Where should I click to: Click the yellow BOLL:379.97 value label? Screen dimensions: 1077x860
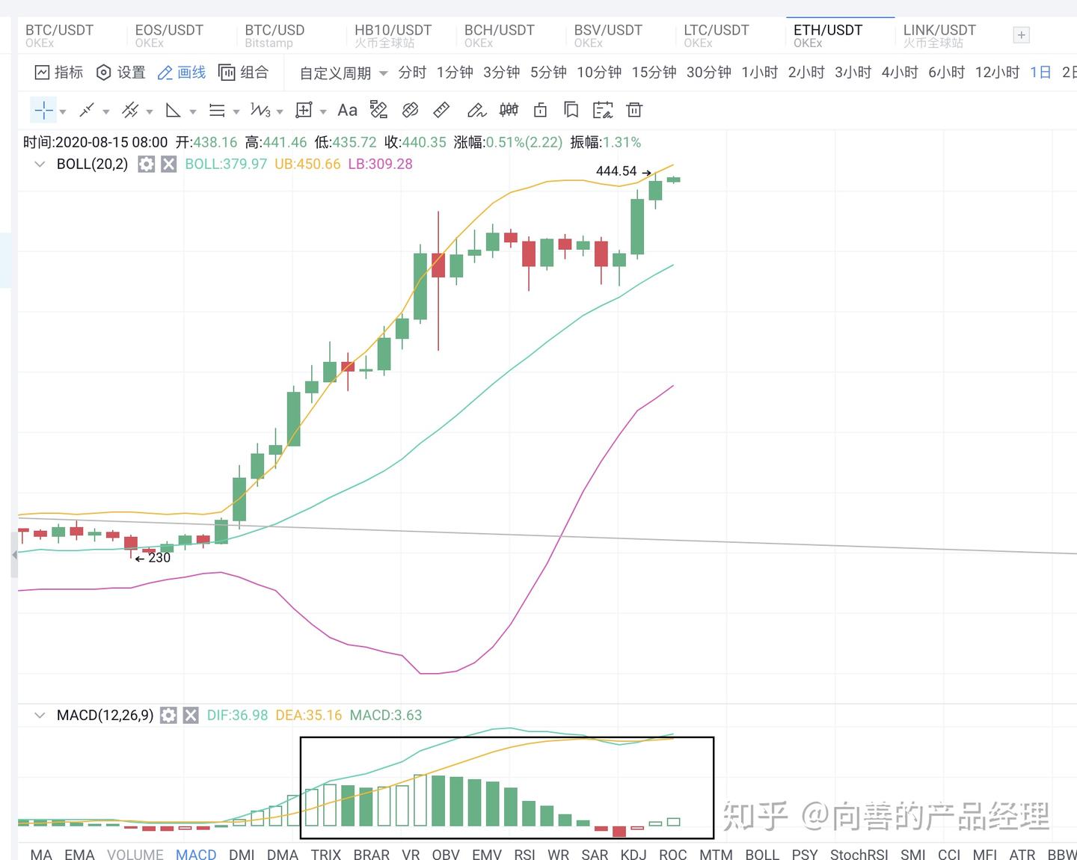[x=226, y=164]
